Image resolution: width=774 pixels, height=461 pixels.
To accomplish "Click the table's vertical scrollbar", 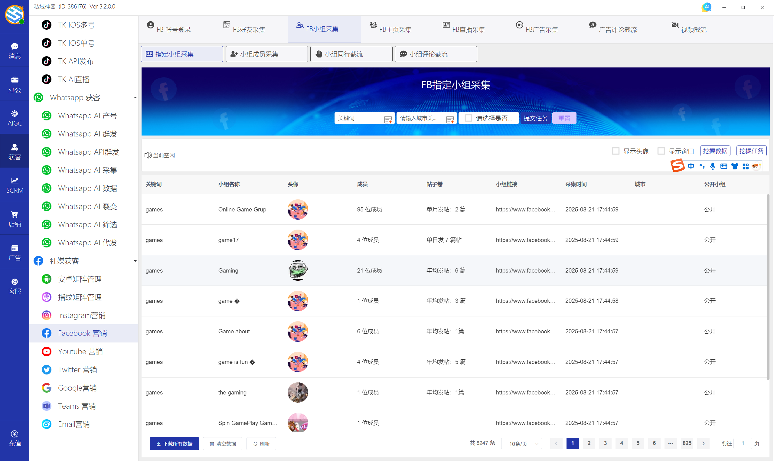I will tap(768, 286).
